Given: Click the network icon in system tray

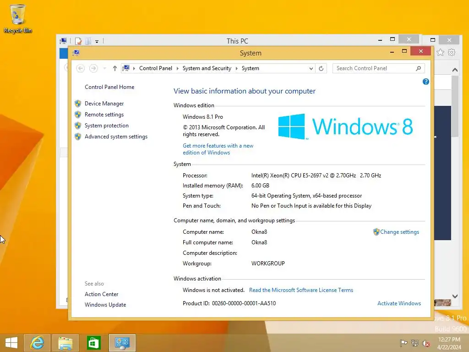Looking at the screenshot, I should [415, 343].
